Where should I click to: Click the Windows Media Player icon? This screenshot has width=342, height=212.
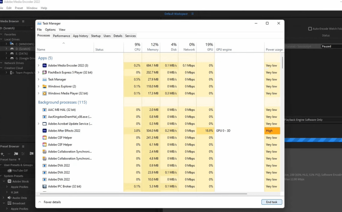point(44,93)
